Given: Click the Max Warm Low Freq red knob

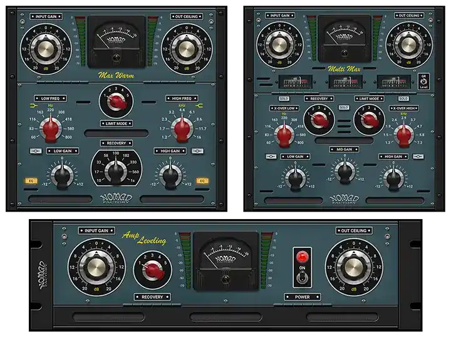Looking at the screenshot, I should click(x=51, y=128).
